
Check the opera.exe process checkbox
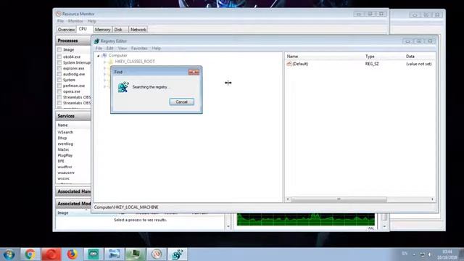tap(59, 91)
